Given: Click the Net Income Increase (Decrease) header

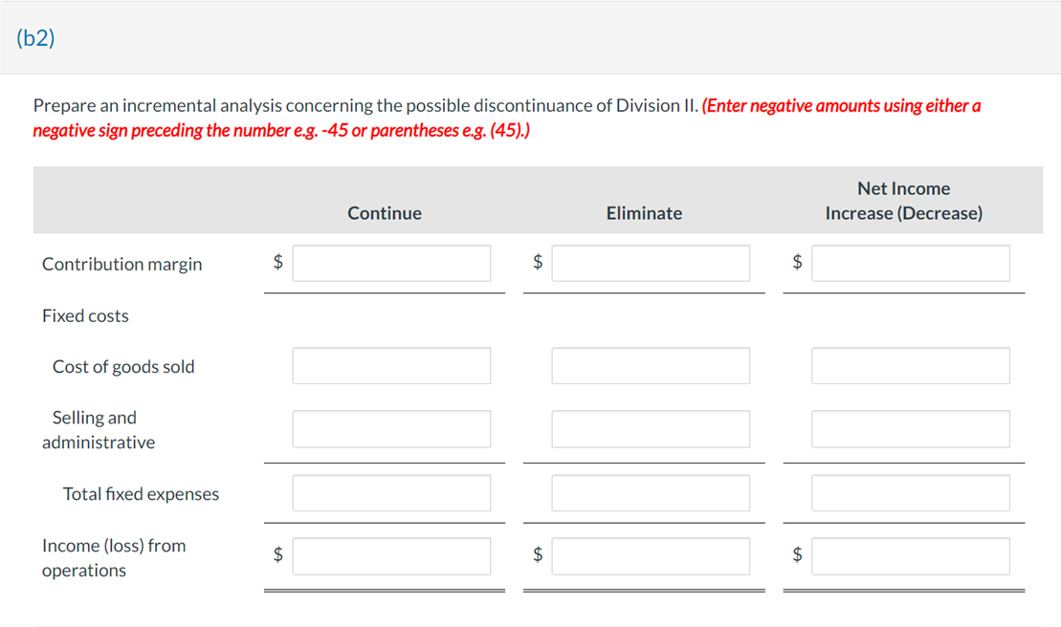Looking at the screenshot, I should point(903,201).
